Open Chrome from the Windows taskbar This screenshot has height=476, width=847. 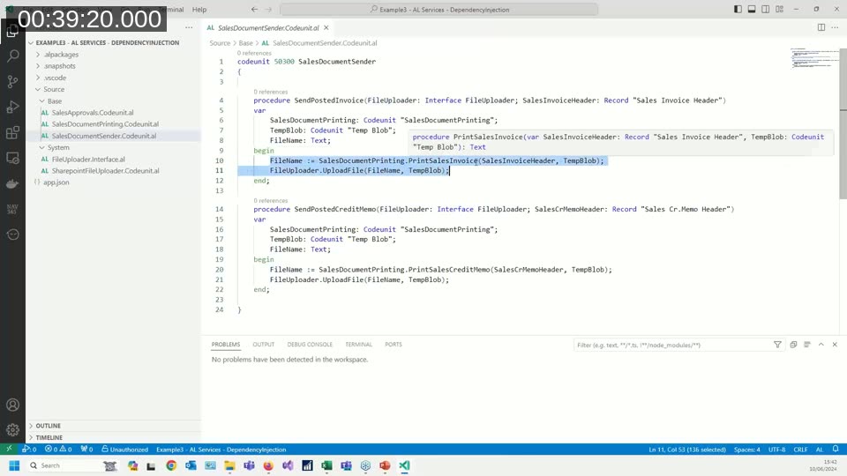click(171, 465)
